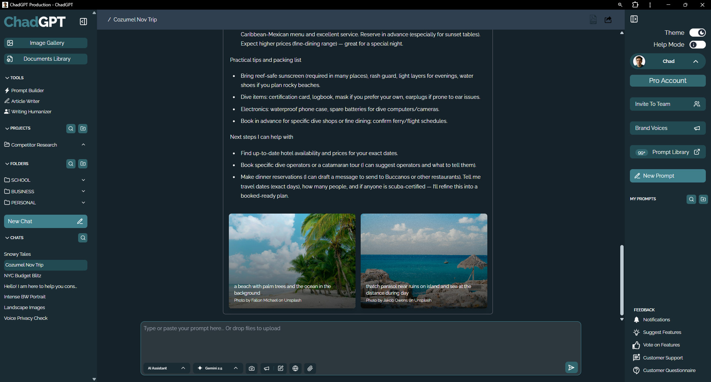Open the camera capture option
The image size is (711, 382).
pyautogui.click(x=251, y=368)
